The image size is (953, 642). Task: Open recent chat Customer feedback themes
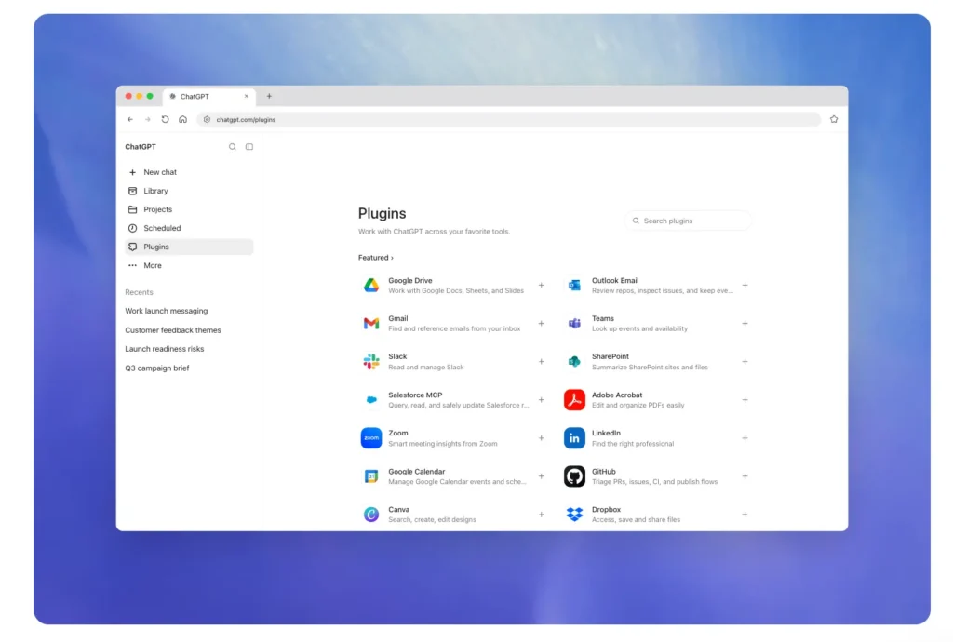click(x=173, y=330)
